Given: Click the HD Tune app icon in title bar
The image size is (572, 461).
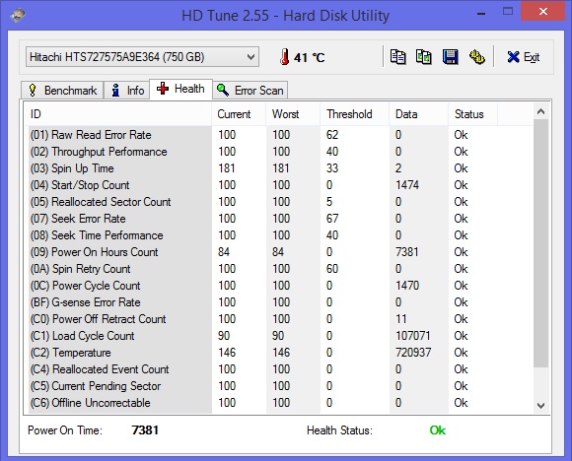Looking at the screenshot, I should 18,16.
